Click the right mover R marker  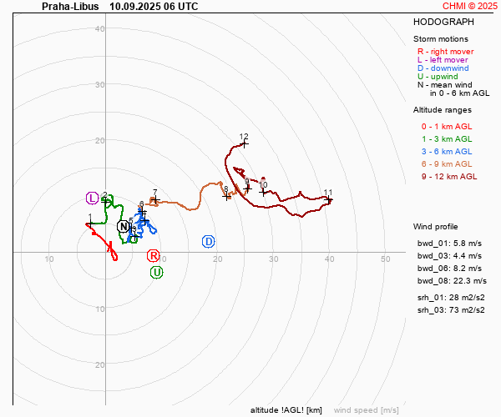coord(154,255)
